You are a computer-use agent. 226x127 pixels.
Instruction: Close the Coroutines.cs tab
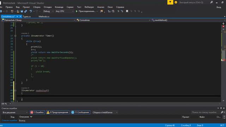(x=20, y=17)
